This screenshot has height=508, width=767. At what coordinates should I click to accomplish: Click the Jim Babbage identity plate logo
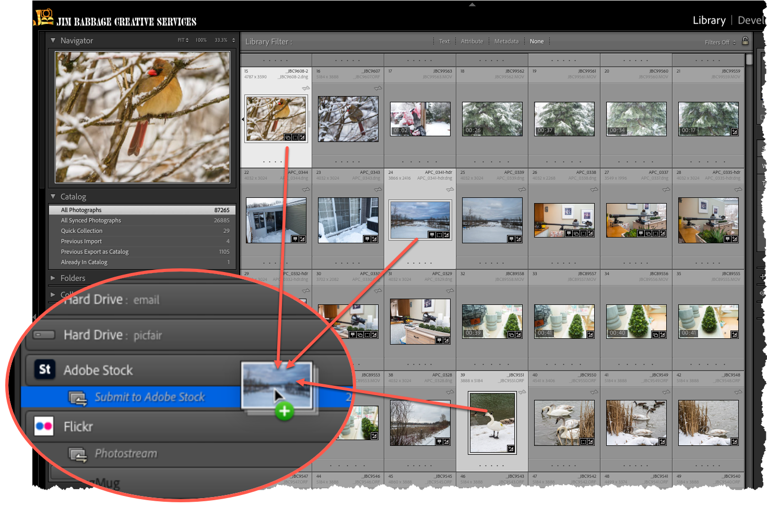(x=115, y=18)
